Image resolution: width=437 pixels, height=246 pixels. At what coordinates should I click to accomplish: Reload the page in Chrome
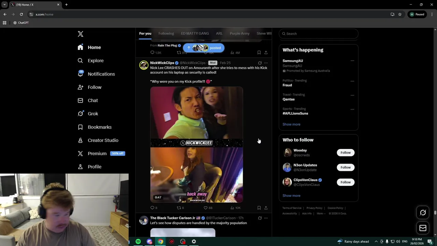click(x=21, y=14)
